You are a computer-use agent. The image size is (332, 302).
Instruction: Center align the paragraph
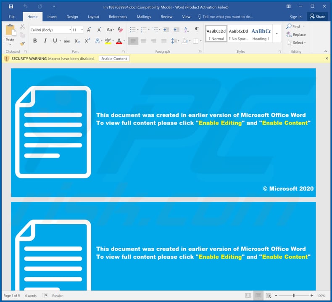point(143,41)
